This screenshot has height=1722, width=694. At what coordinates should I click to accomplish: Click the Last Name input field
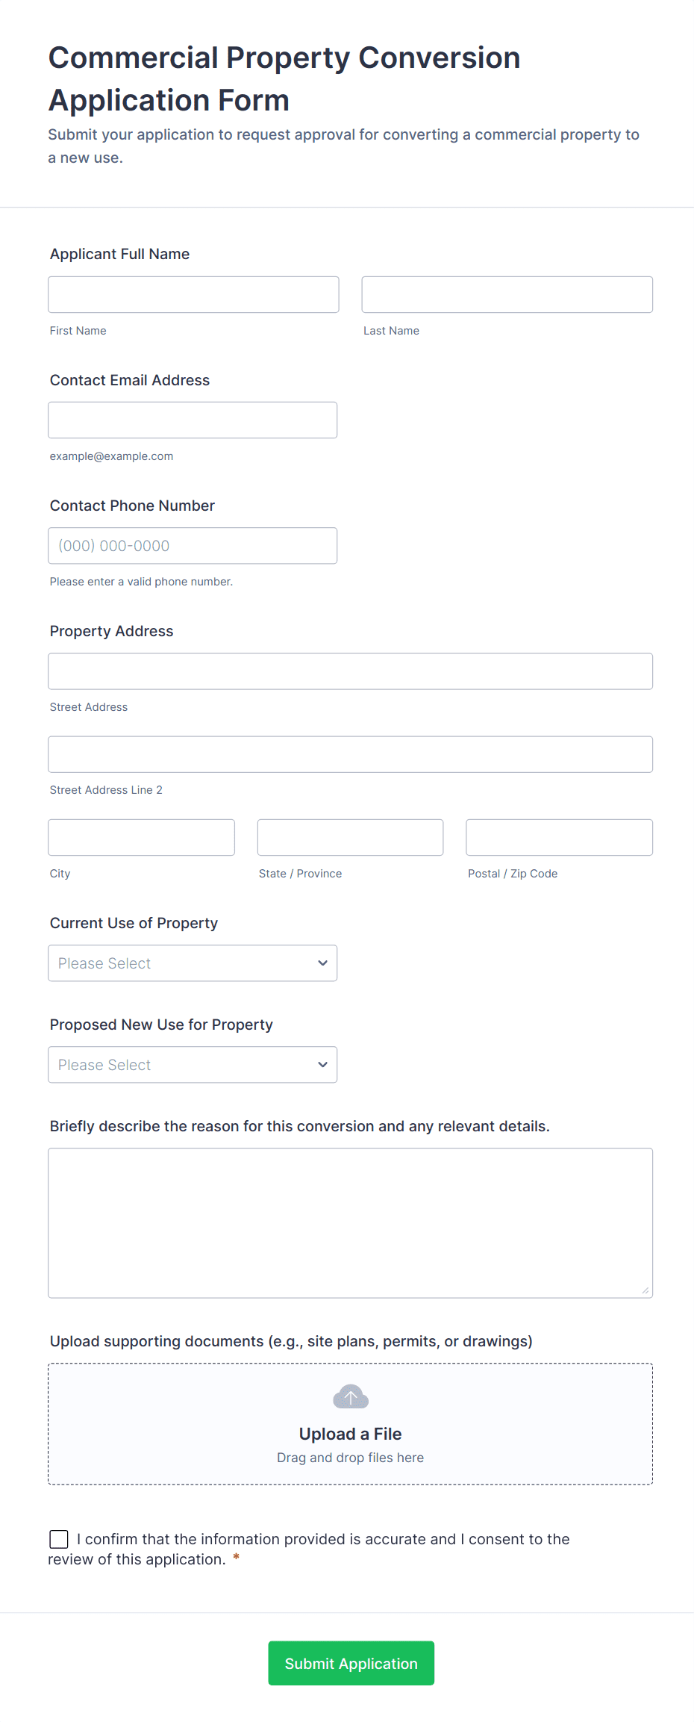[507, 294]
